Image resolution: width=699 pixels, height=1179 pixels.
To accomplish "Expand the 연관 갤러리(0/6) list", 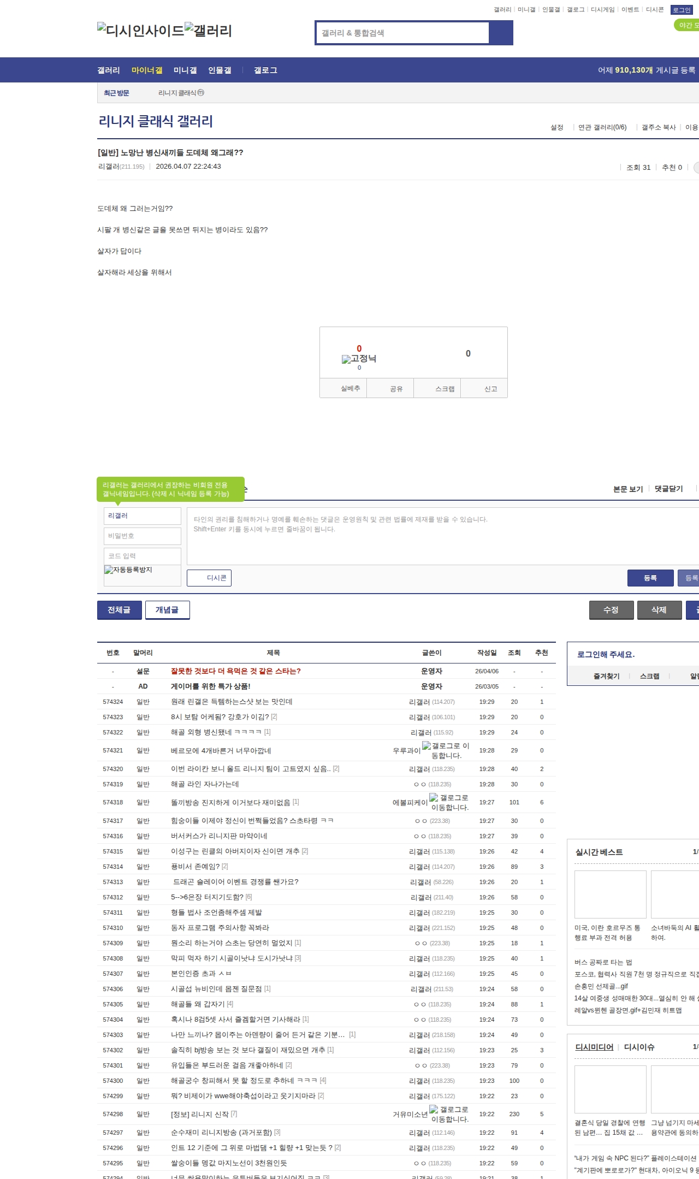I will tap(602, 127).
